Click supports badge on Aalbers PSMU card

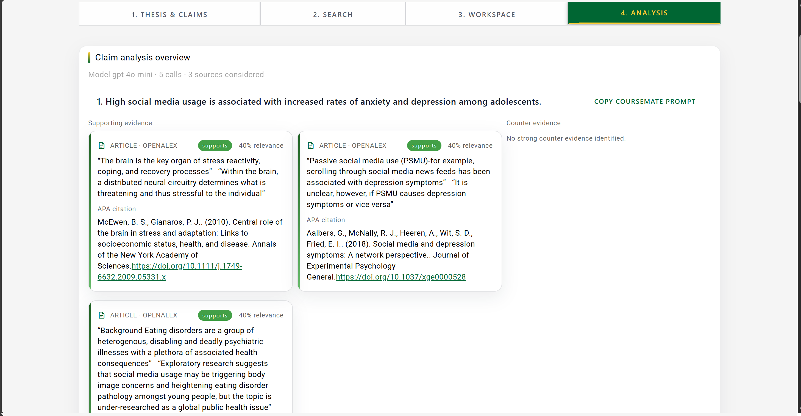[x=424, y=146]
